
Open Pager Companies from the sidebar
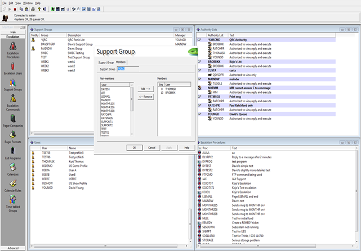point(12,120)
